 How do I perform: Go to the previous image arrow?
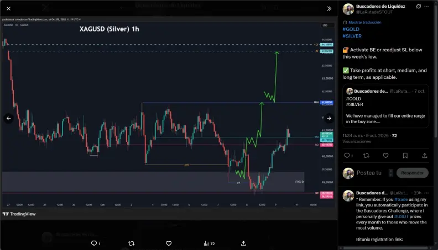[9, 119]
